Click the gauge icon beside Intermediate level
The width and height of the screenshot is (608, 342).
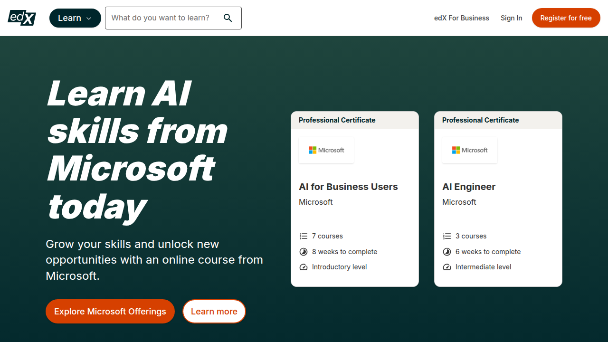447,267
